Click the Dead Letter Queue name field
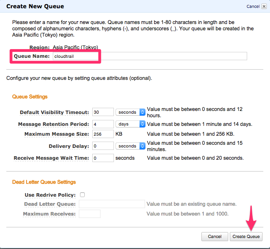This screenshot has width=270, height=249. click(112, 204)
